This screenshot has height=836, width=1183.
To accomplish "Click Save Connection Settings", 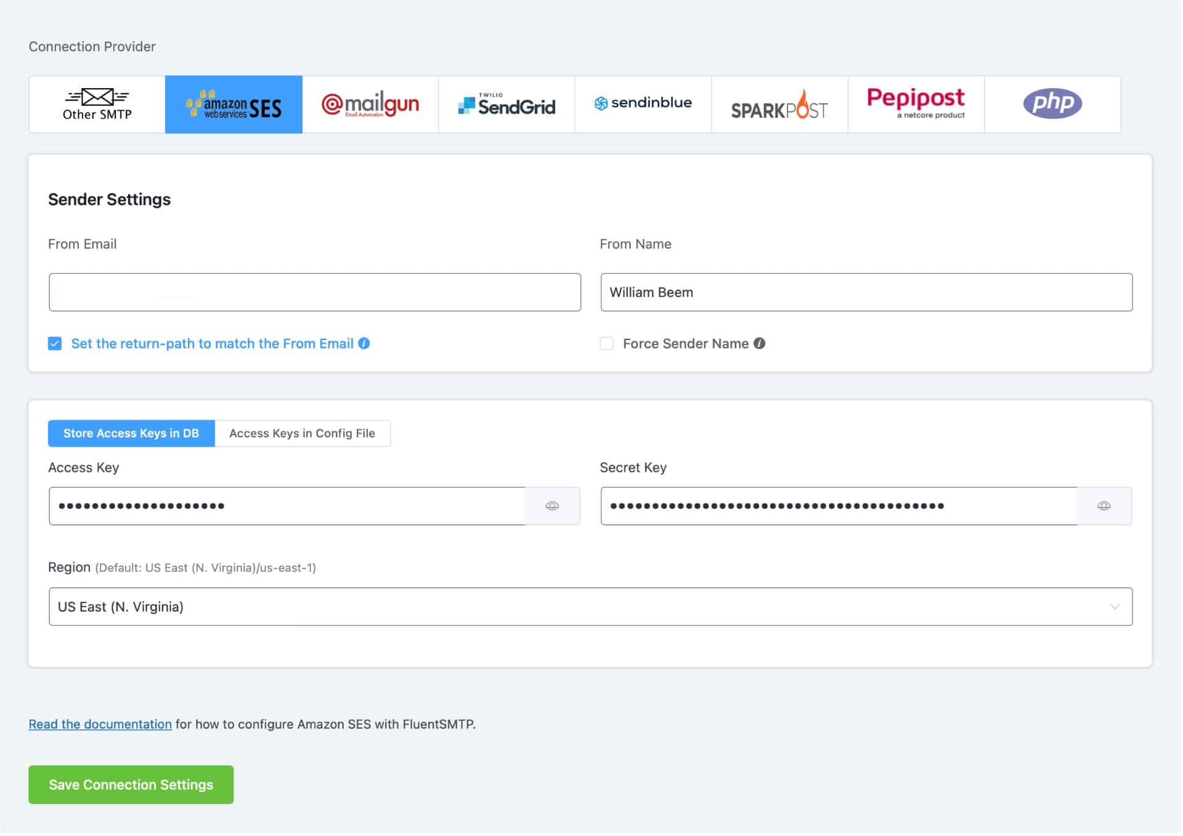I will click(131, 784).
